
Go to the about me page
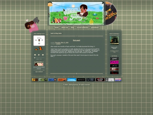tap(65, 28)
